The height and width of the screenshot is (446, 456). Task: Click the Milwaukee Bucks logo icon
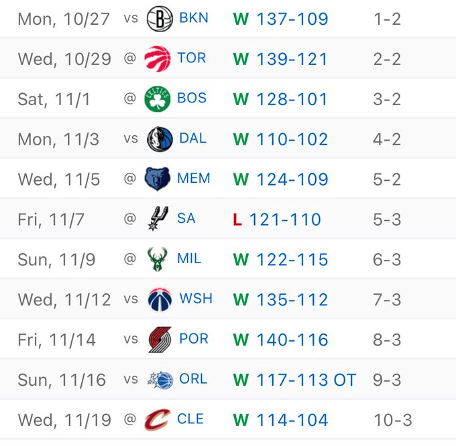158,259
